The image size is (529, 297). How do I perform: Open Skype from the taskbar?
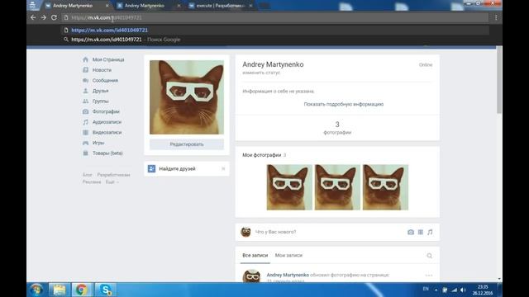106,290
